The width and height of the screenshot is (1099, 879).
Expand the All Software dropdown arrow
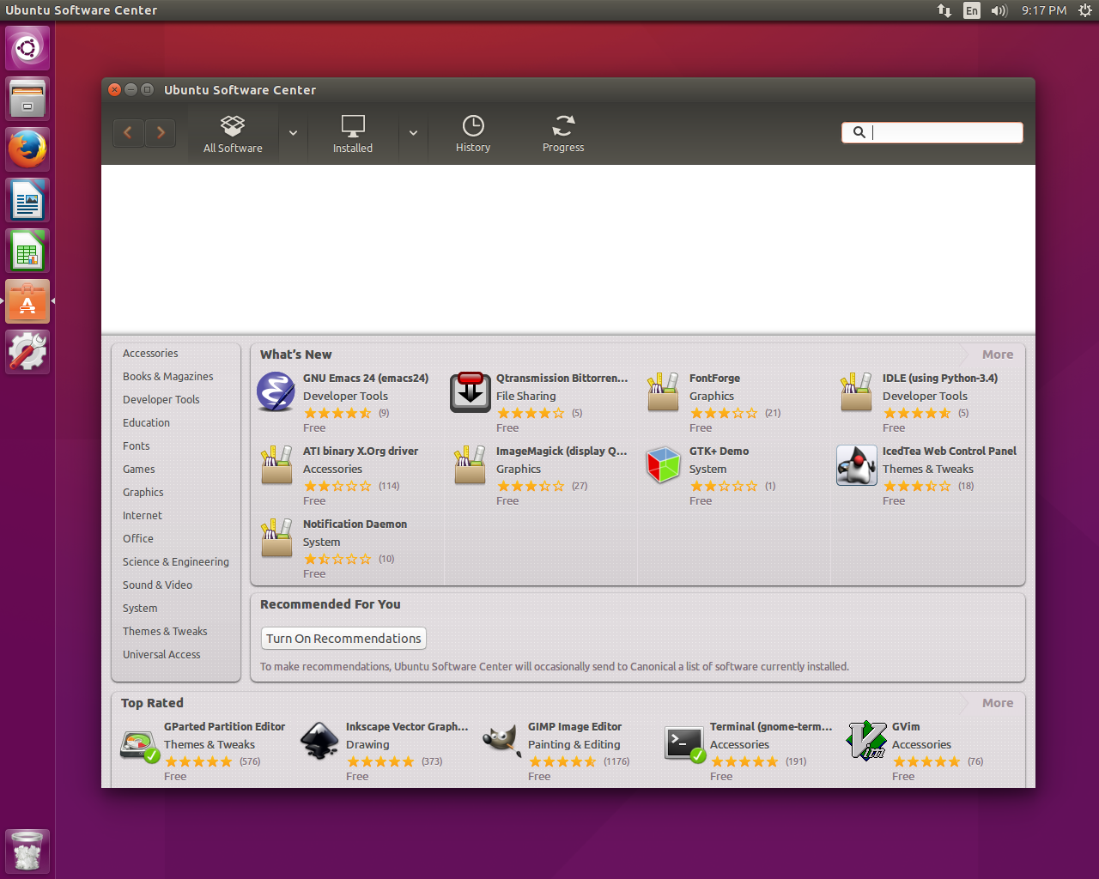coord(293,133)
